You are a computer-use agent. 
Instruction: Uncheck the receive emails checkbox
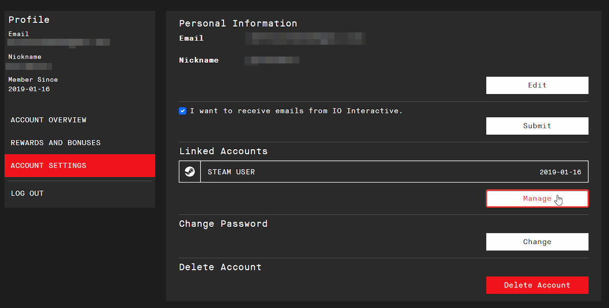tap(183, 111)
